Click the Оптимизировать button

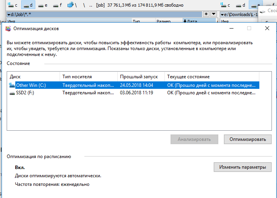248,139
